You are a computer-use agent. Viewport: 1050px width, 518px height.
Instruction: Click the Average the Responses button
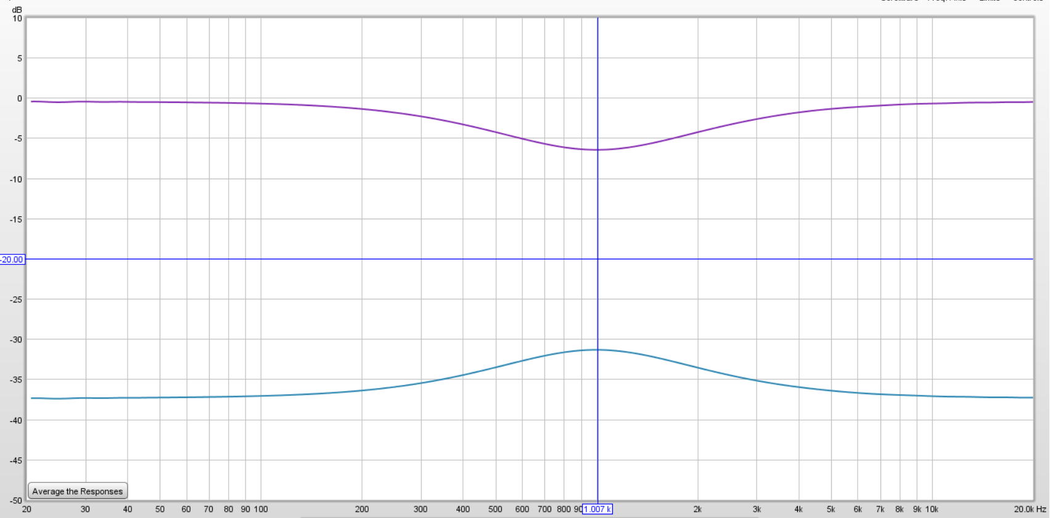78,491
